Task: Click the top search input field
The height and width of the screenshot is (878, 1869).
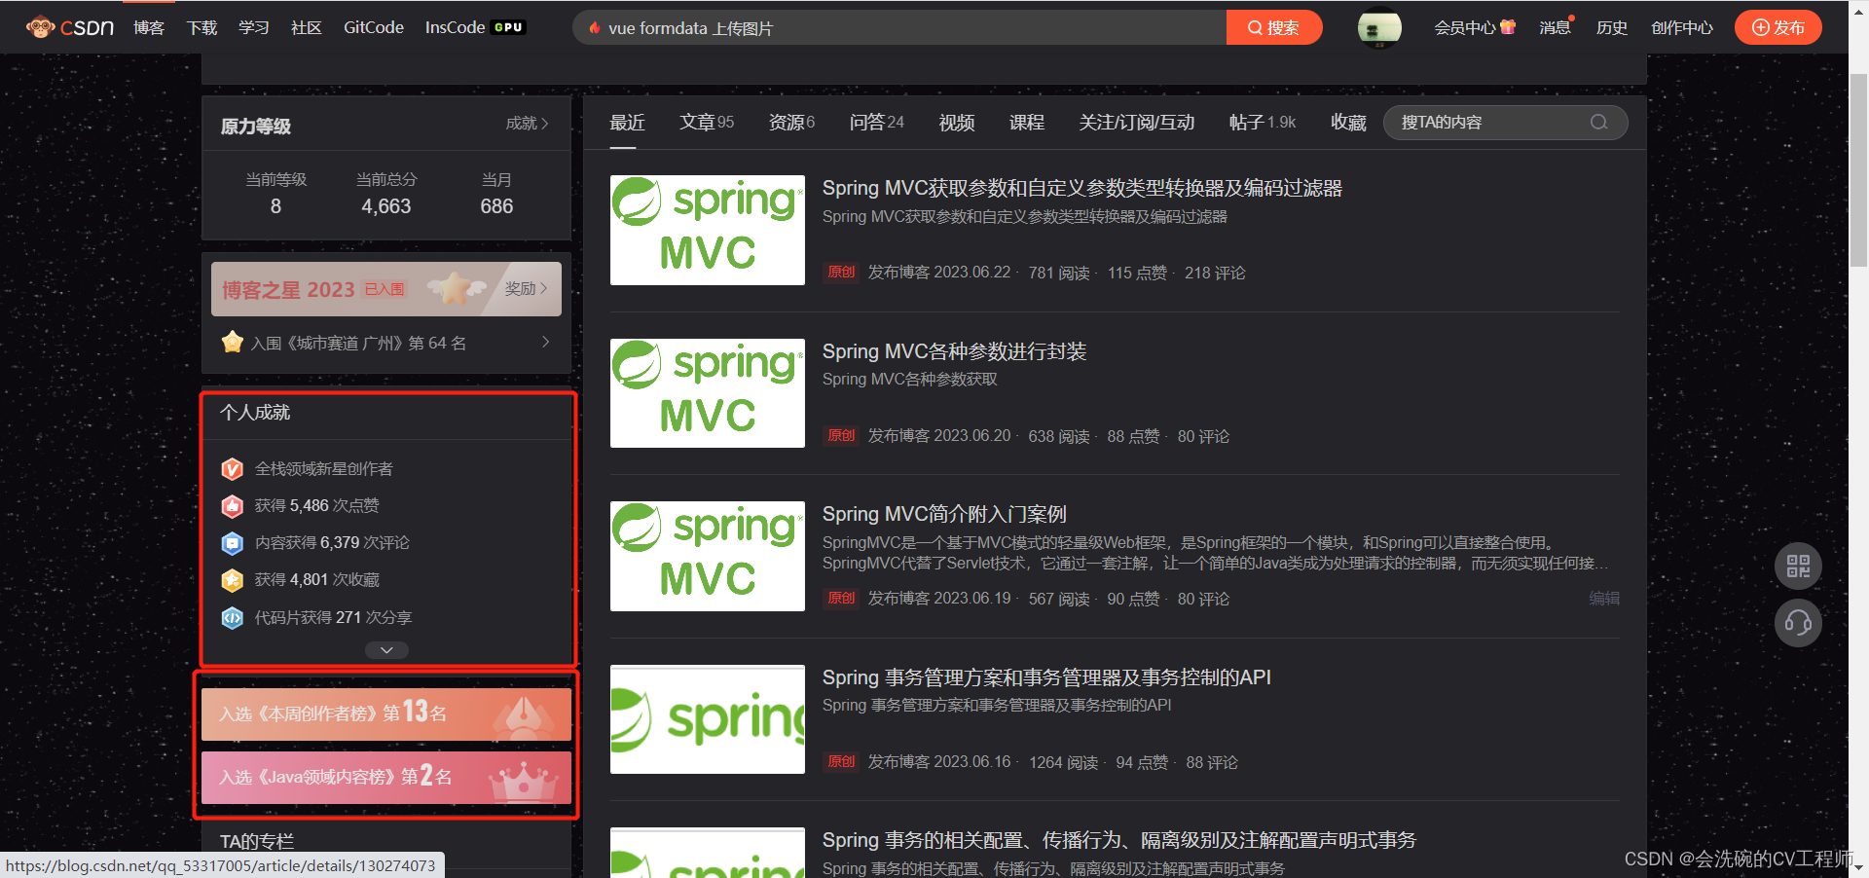Action: tap(900, 27)
